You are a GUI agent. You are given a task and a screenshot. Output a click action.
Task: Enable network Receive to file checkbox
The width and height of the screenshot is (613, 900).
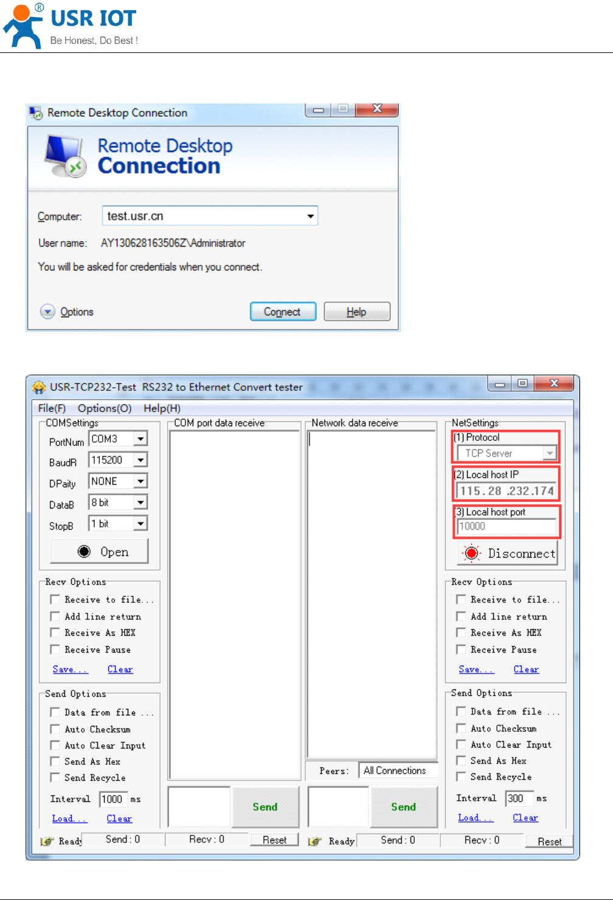click(461, 600)
